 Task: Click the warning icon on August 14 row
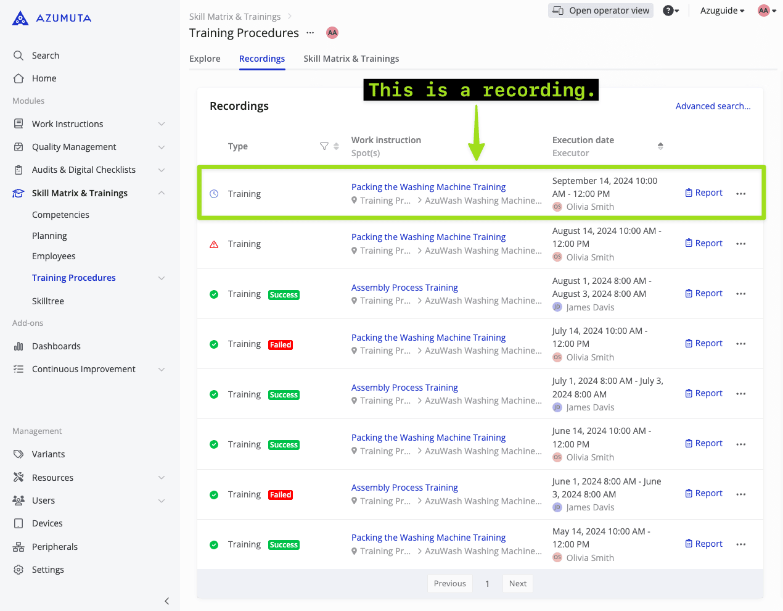(x=214, y=244)
